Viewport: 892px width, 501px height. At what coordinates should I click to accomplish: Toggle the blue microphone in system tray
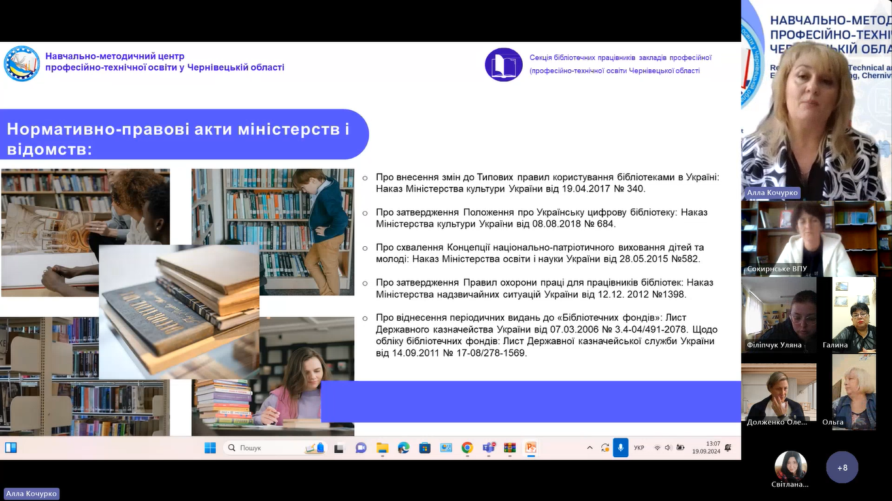click(620, 448)
